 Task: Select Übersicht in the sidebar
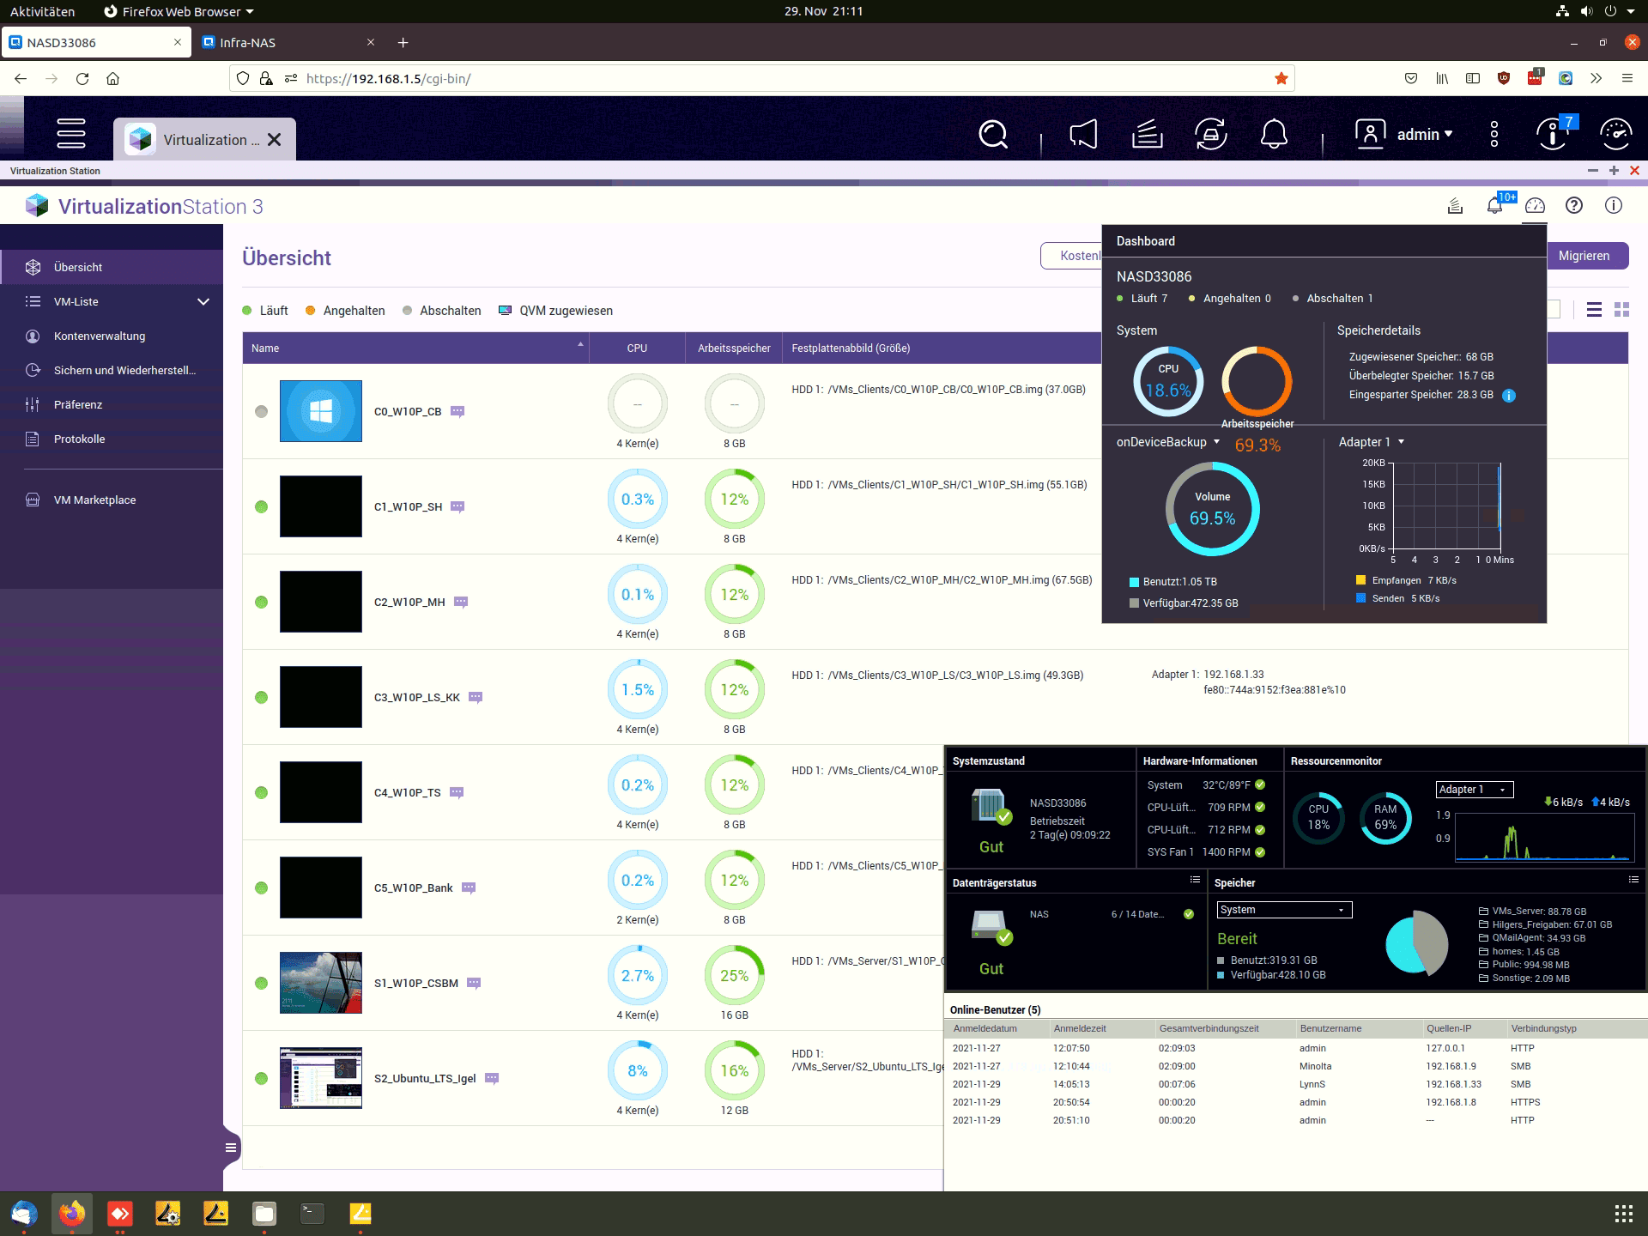pos(112,267)
